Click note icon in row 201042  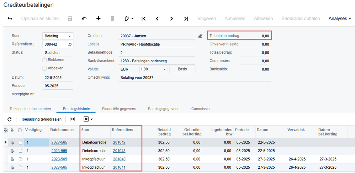tap(20, 143)
